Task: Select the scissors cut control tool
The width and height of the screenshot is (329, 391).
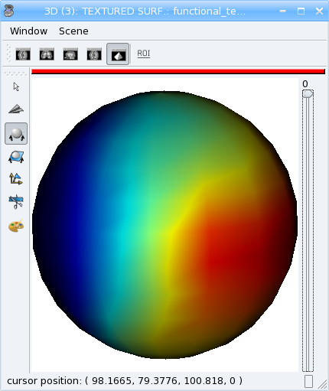Action: (x=16, y=202)
